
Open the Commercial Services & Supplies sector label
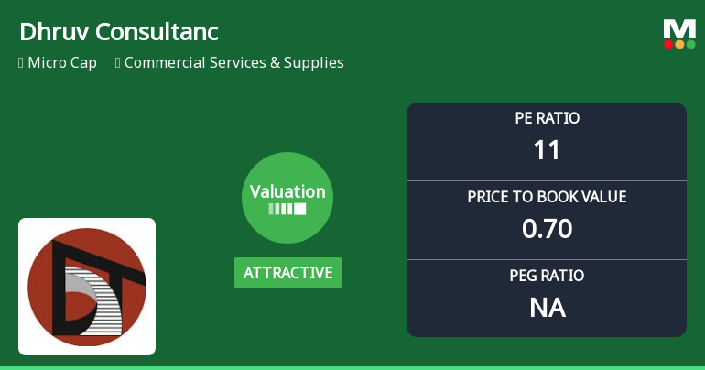pyautogui.click(x=233, y=63)
